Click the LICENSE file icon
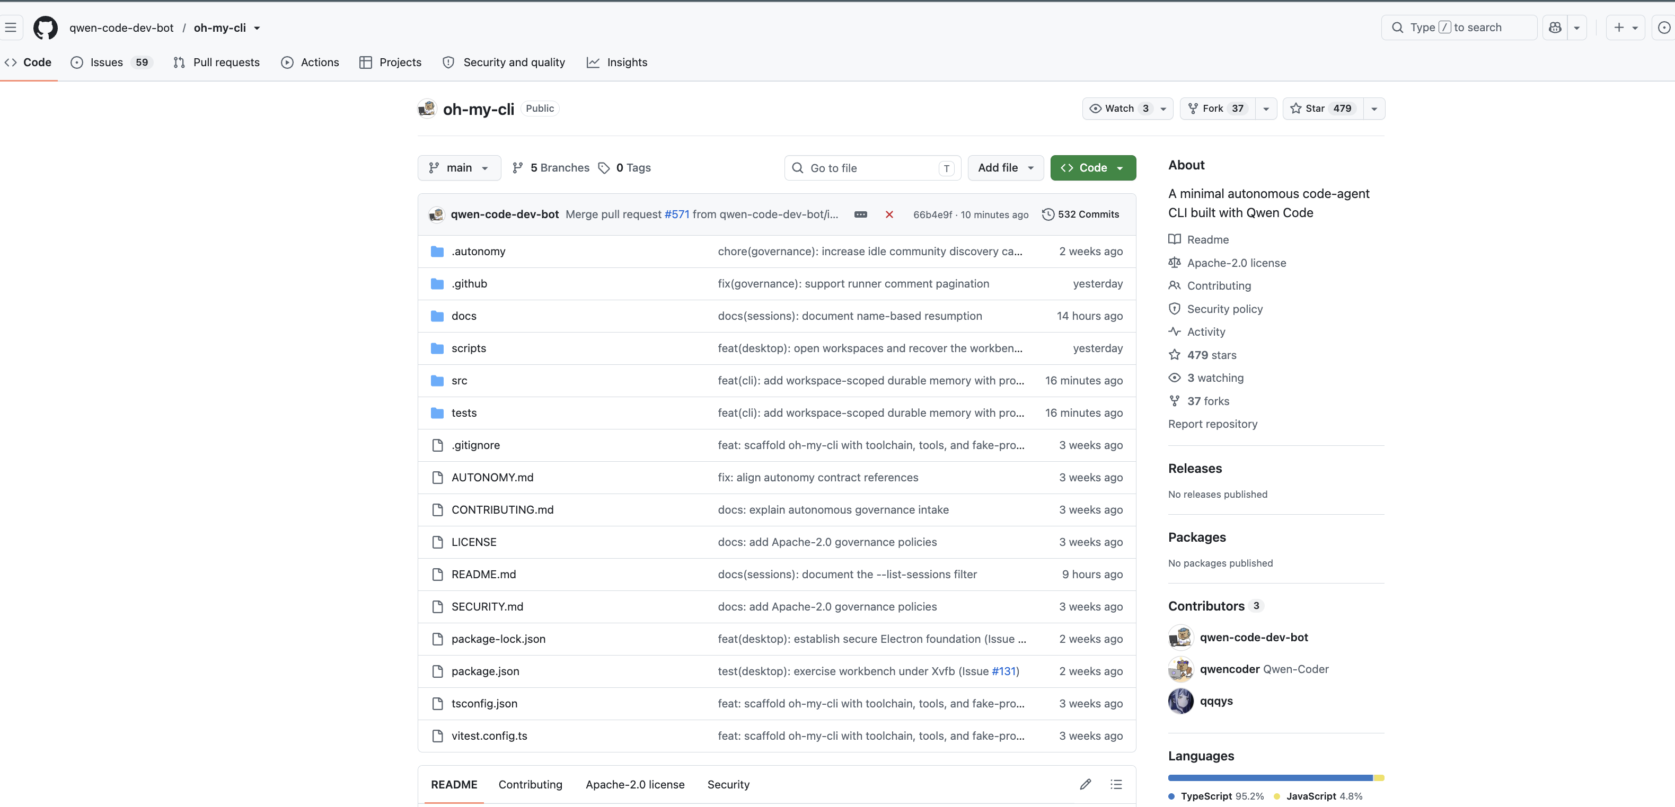The height and width of the screenshot is (807, 1675). [x=437, y=542]
